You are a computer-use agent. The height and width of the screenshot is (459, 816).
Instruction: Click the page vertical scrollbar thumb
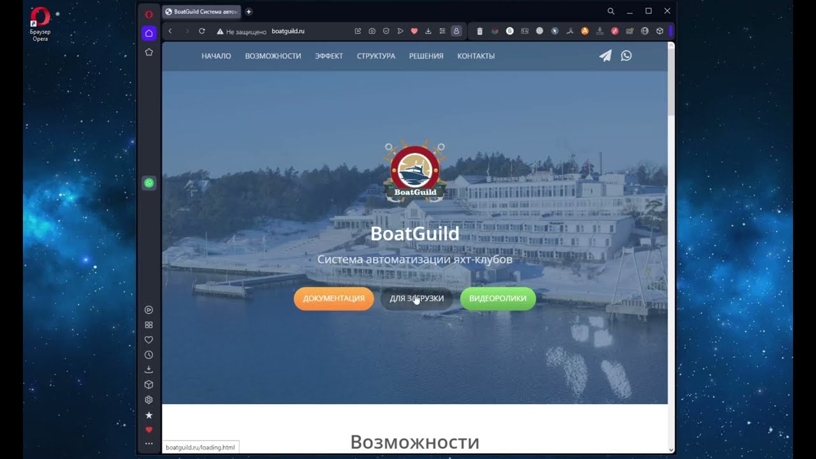click(671, 83)
